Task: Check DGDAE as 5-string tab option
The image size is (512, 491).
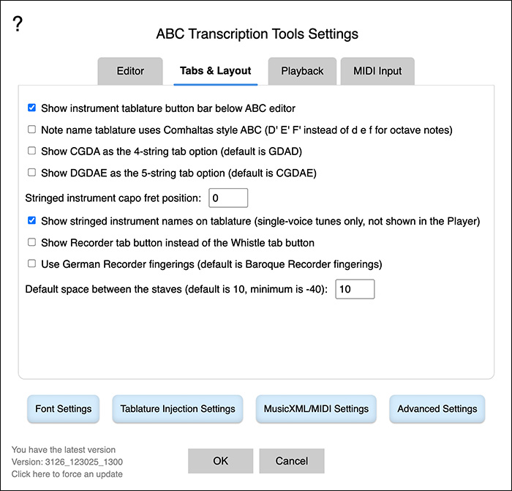Action: [32, 173]
